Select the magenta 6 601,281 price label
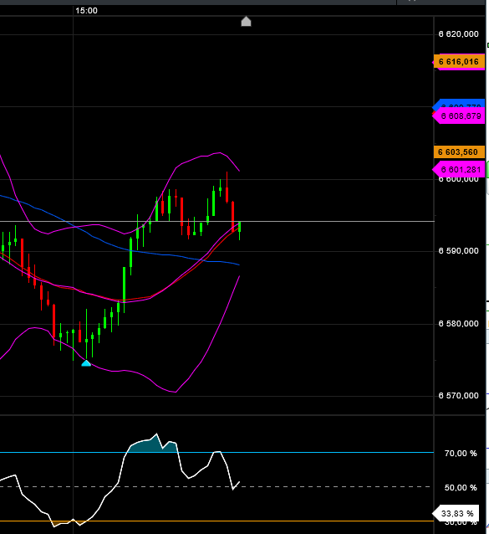Image resolution: width=489 pixels, height=534 pixels. [459, 169]
